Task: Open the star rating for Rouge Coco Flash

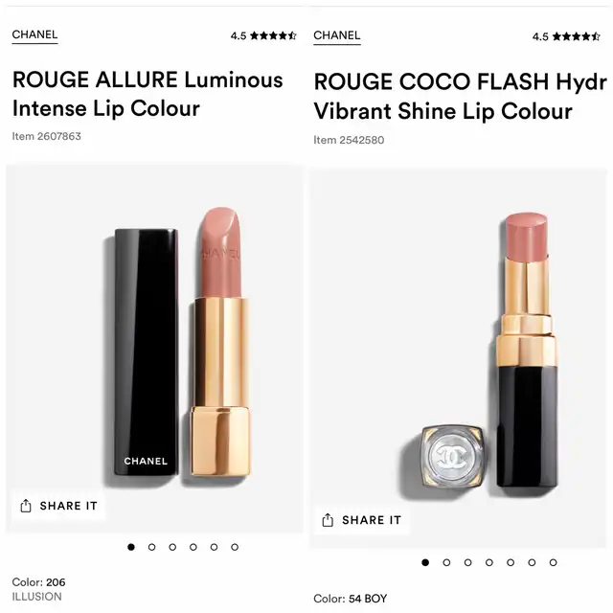Action: 576,36
